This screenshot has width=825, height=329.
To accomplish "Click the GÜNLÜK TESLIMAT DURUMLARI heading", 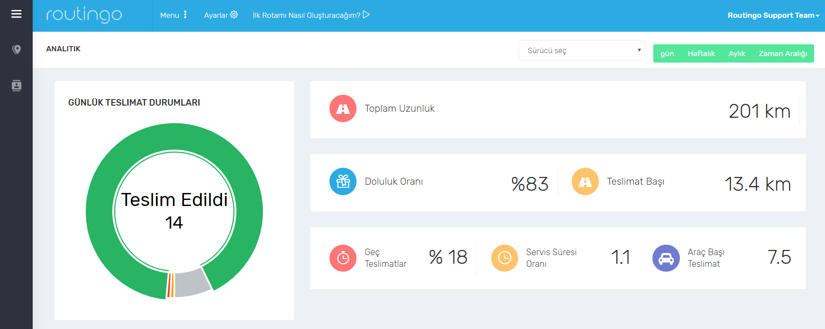I will pos(134,103).
